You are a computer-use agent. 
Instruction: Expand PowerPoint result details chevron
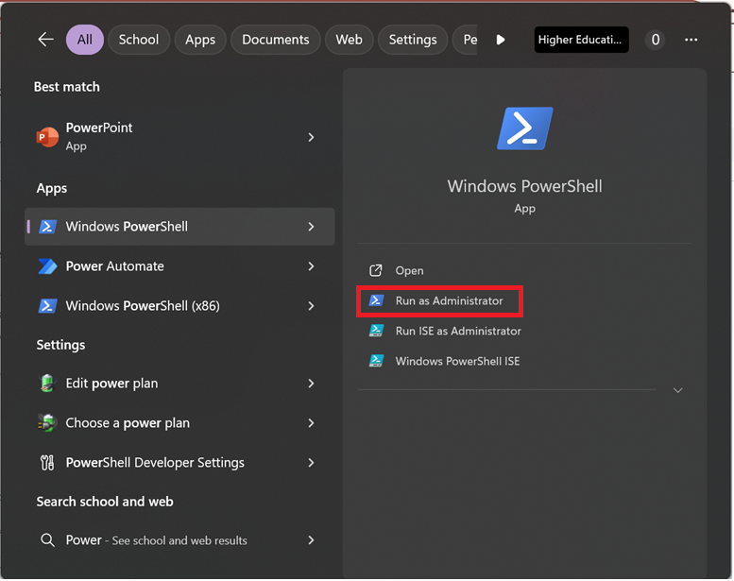point(312,137)
